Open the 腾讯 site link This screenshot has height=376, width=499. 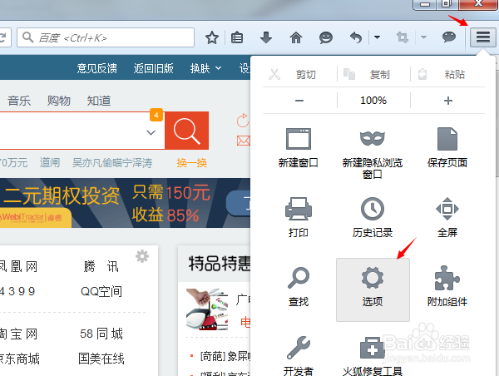point(101,266)
